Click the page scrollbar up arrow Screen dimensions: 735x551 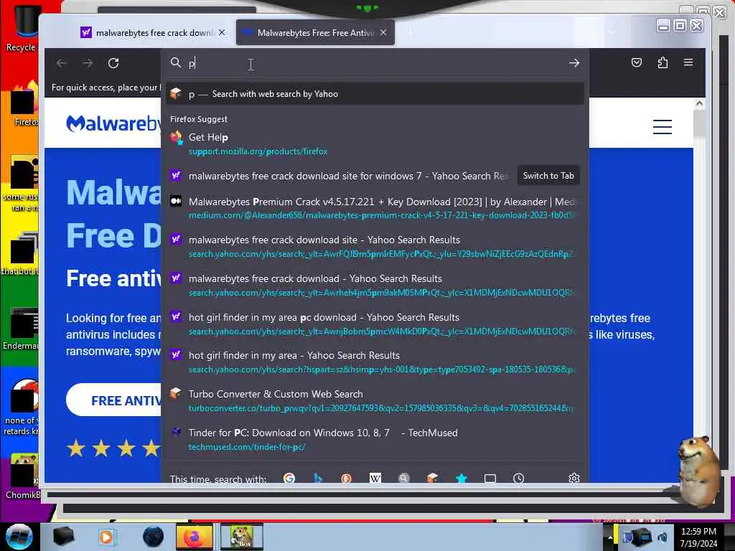[699, 104]
